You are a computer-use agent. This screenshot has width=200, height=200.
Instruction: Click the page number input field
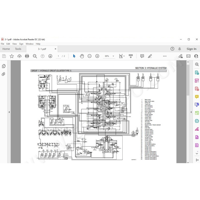pyautogui.click(x=58, y=56)
